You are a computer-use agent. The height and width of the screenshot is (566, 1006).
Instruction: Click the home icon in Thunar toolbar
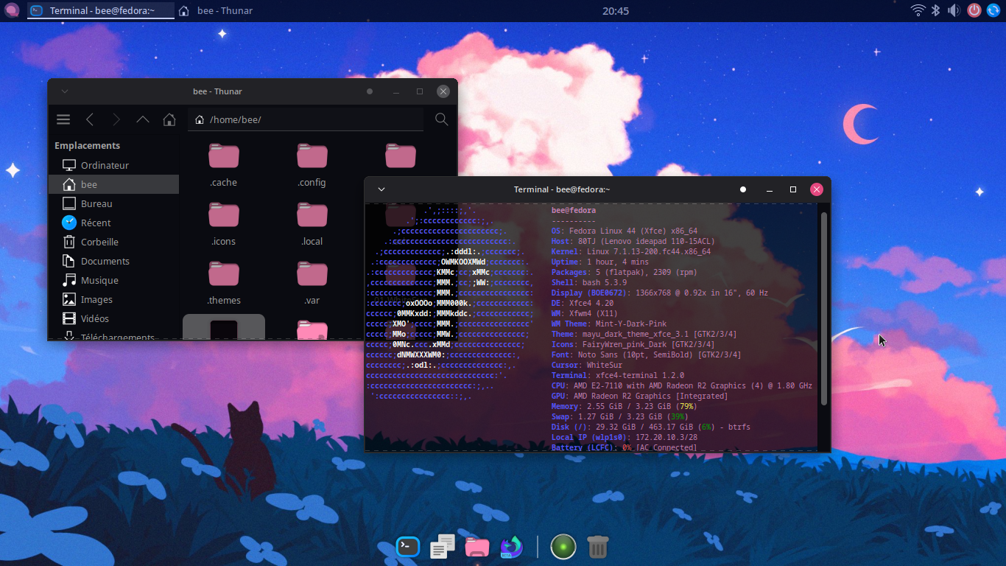[x=169, y=119]
